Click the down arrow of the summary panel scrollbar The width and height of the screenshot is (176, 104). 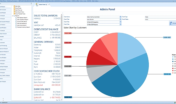62,100
